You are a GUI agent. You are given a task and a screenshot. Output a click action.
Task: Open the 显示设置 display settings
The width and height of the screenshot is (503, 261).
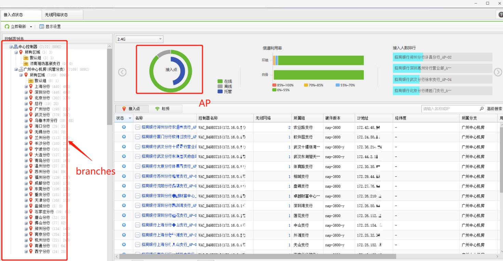(50, 27)
